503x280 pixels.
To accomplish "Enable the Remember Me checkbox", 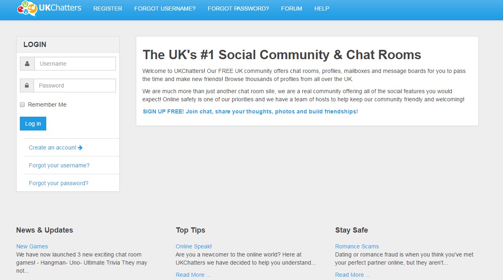I will pos(22,105).
